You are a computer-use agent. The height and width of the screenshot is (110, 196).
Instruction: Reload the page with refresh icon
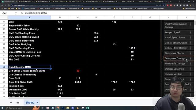point(9,5)
